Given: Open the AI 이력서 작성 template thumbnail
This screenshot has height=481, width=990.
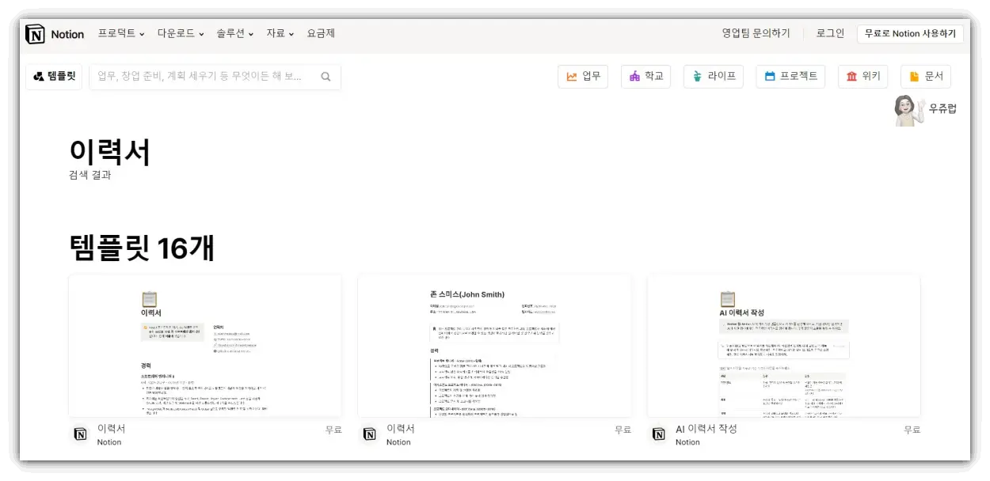Looking at the screenshot, I should (784, 346).
